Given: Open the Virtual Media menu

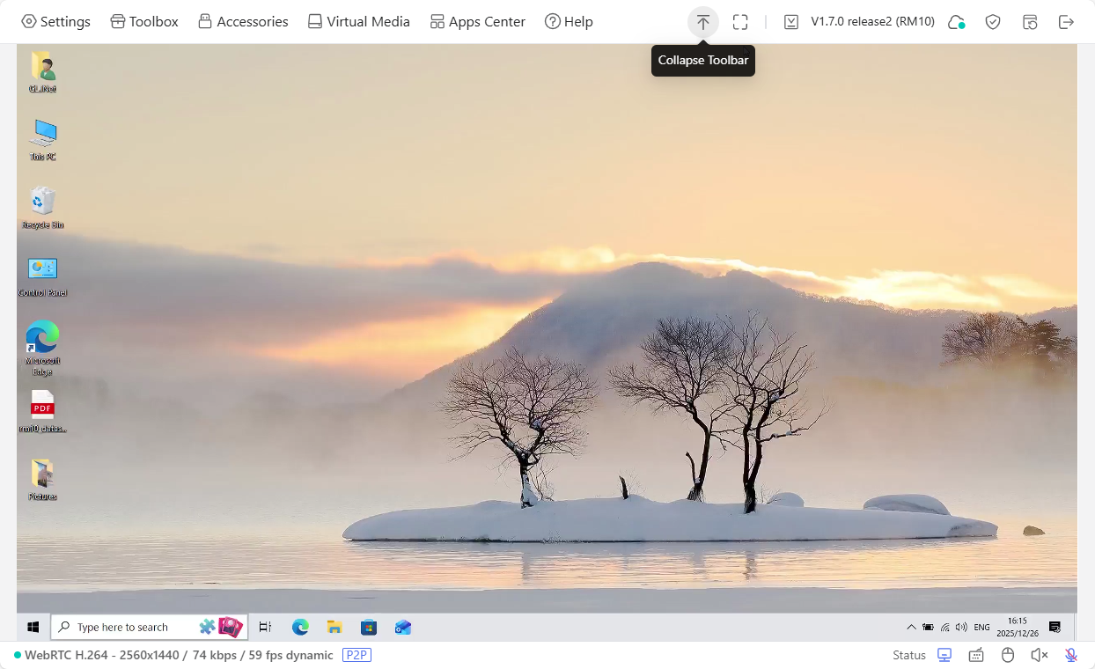Looking at the screenshot, I should pyautogui.click(x=358, y=22).
